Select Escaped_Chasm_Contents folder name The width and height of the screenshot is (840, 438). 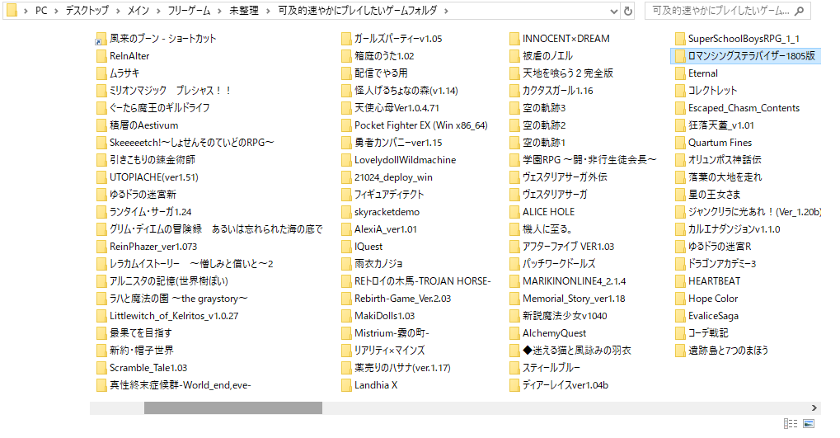[744, 108]
